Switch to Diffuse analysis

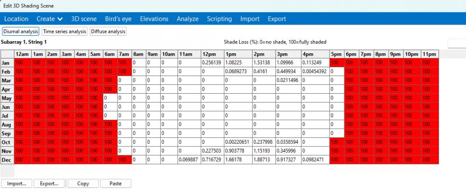point(108,32)
